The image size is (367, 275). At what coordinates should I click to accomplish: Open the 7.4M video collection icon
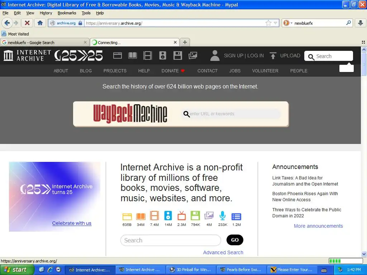pyautogui.click(x=154, y=216)
